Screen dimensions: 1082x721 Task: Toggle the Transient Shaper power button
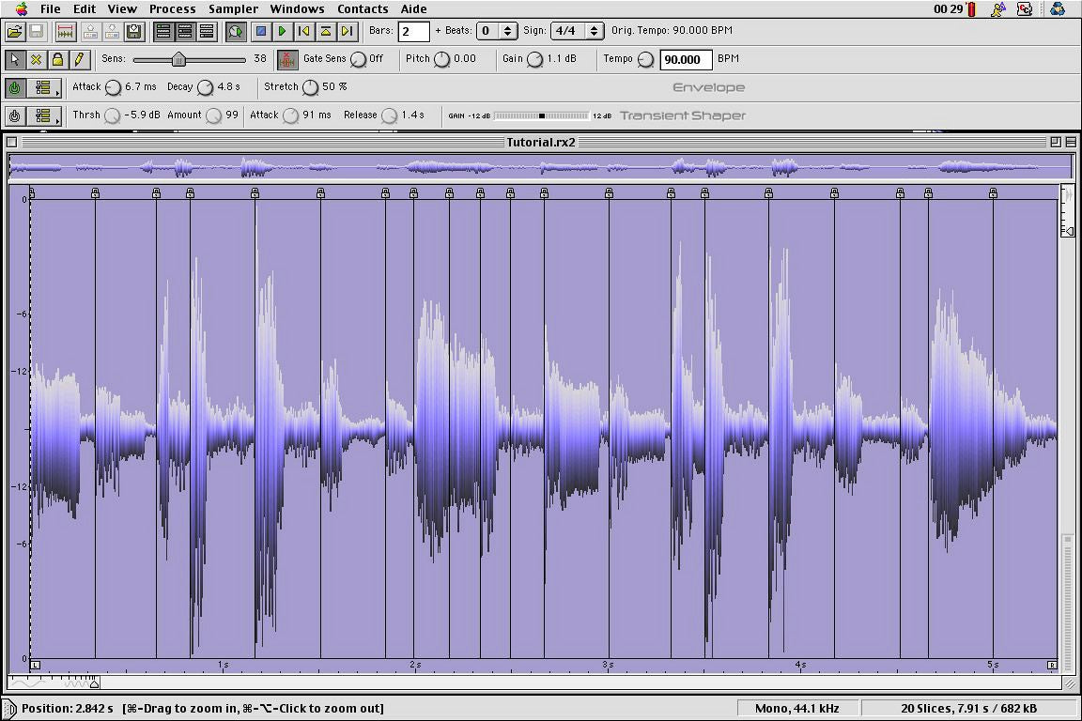click(17, 115)
